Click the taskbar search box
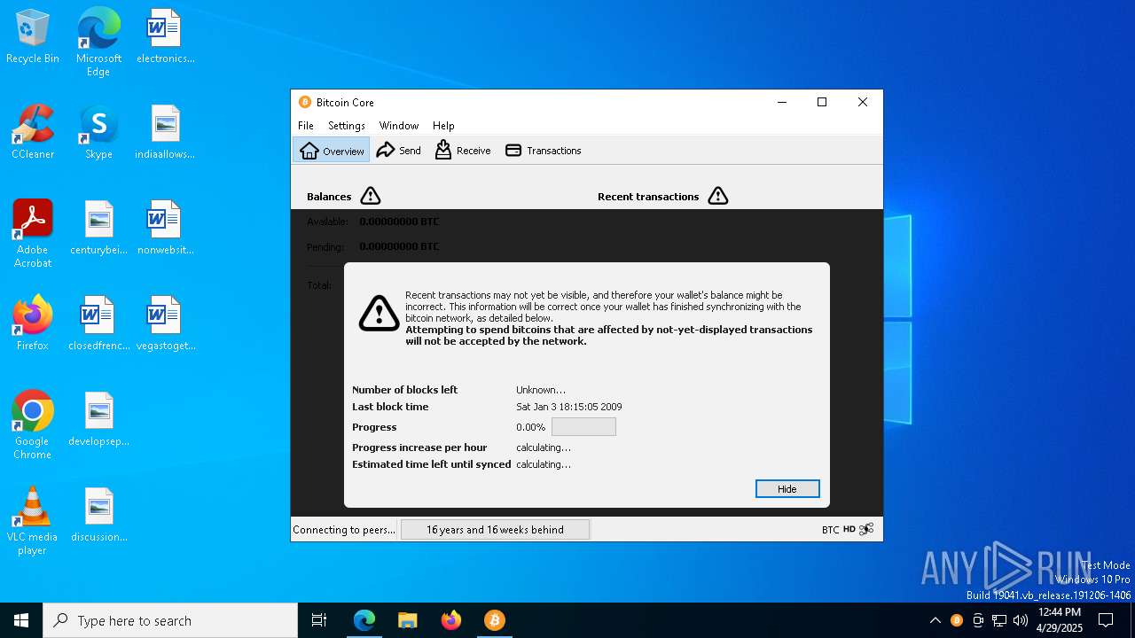Screen dimensions: 1135x638 170,620
